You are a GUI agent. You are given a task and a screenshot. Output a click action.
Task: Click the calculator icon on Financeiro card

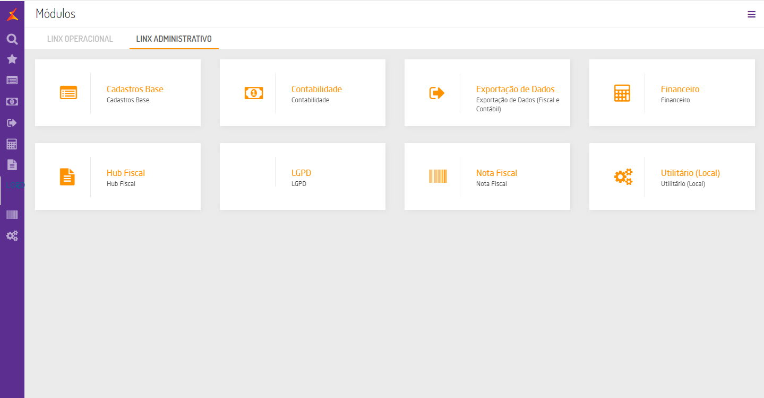(x=622, y=93)
